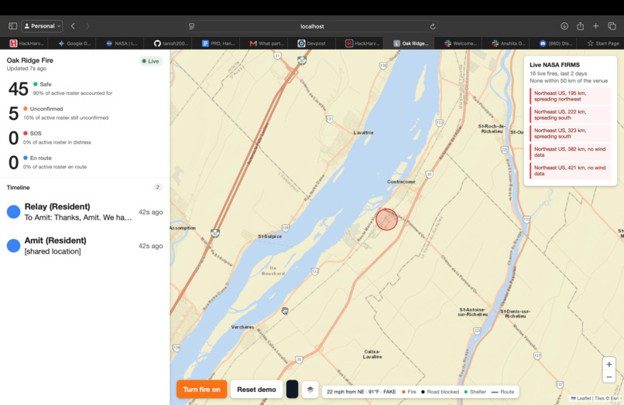Click the red fire zone circle on map

[x=386, y=220]
